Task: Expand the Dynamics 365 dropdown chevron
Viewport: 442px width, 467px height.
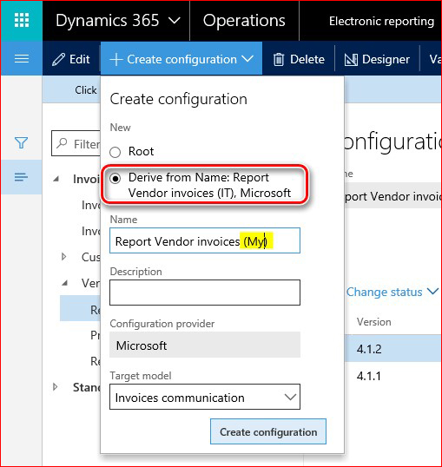Action: (x=175, y=21)
